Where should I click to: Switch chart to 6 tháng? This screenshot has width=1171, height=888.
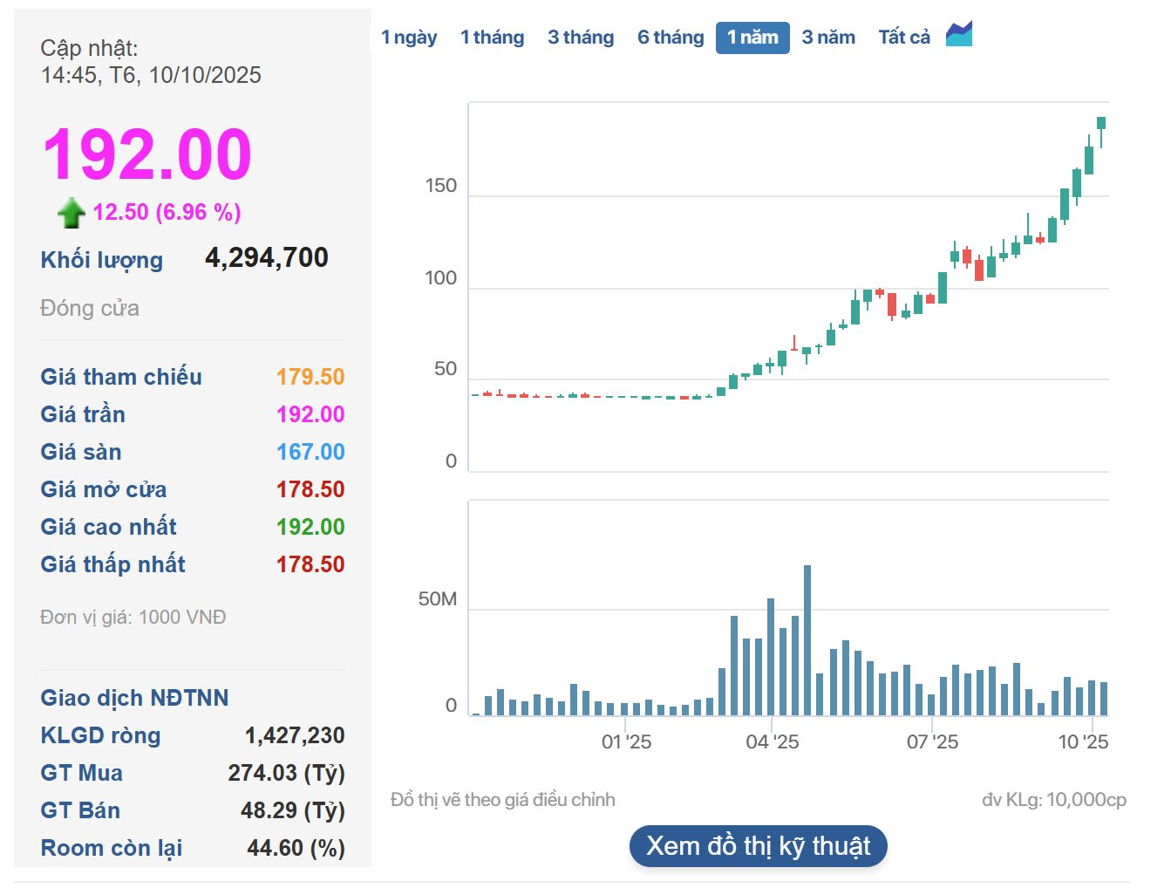point(670,38)
